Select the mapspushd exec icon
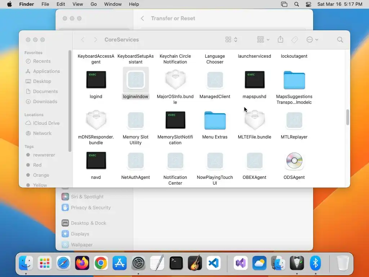Image resolution: width=369 pixels, height=277 pixels. (255, 80)
